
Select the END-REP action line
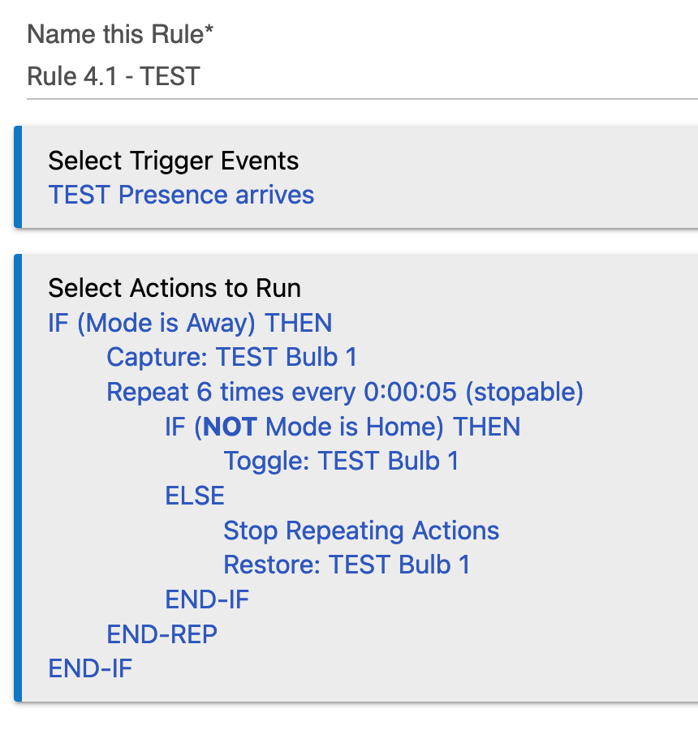pos(162,634)
